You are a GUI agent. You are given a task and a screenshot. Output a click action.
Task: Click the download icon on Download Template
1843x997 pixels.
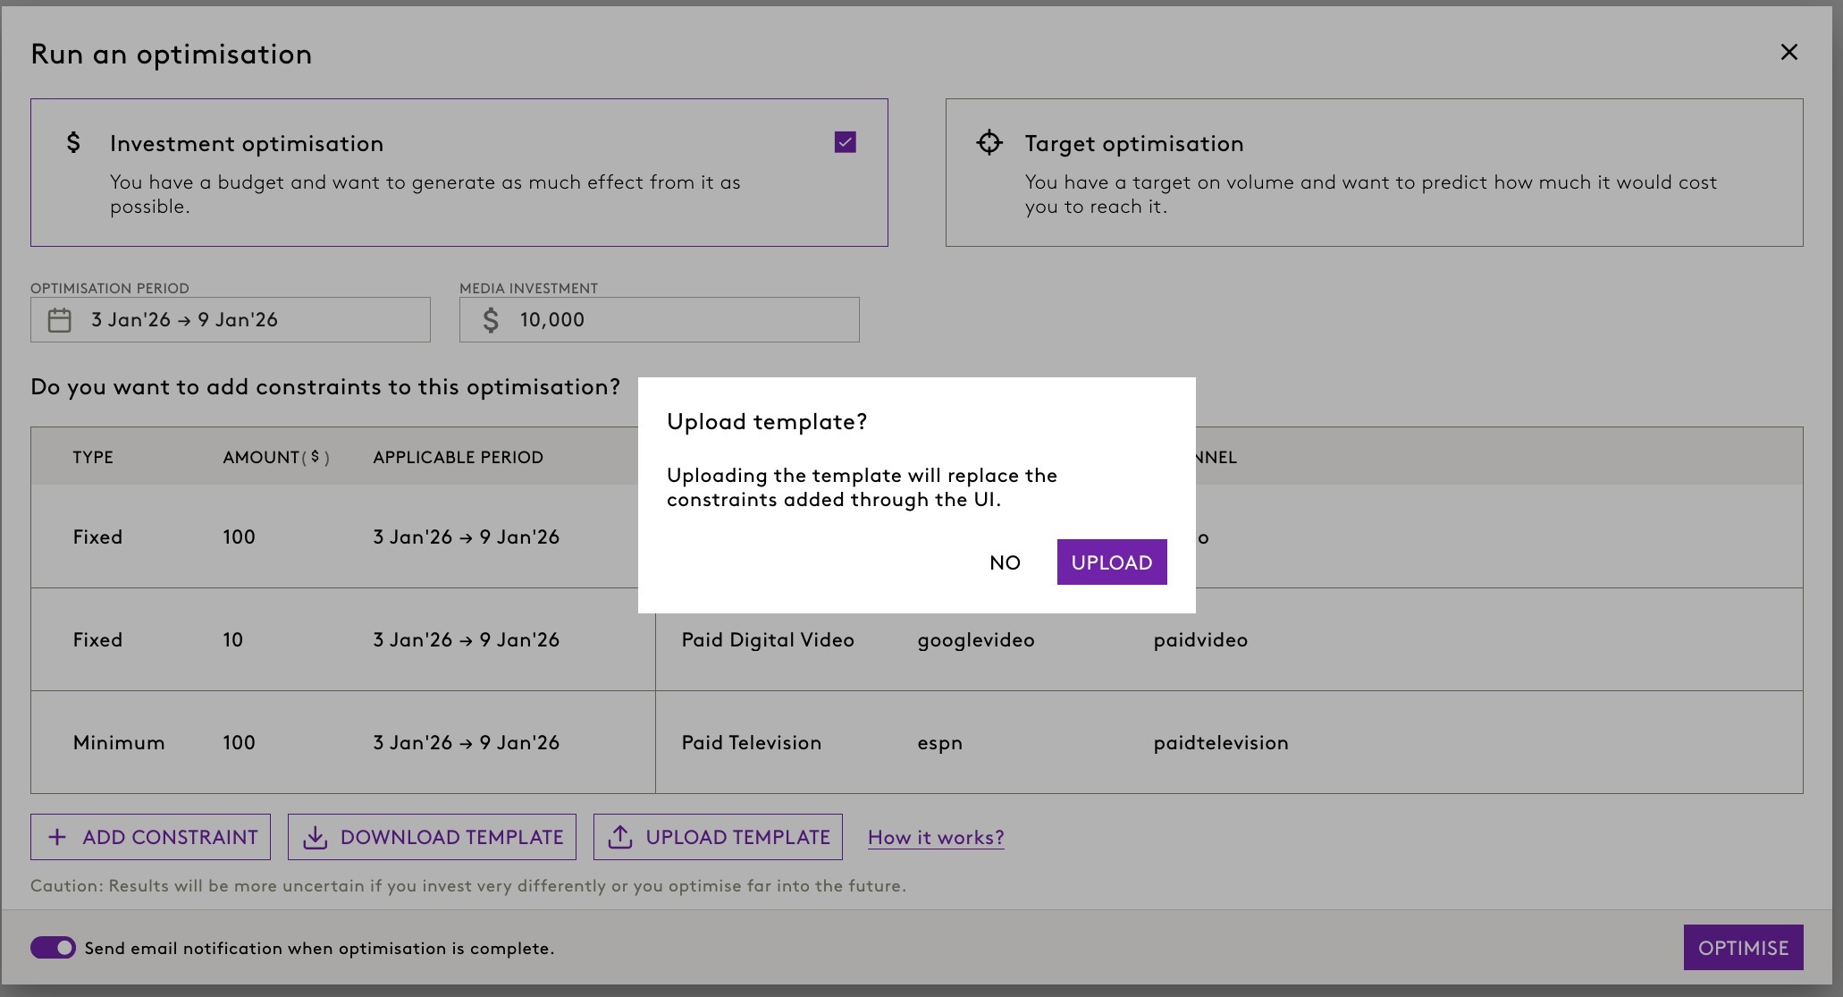315,837
